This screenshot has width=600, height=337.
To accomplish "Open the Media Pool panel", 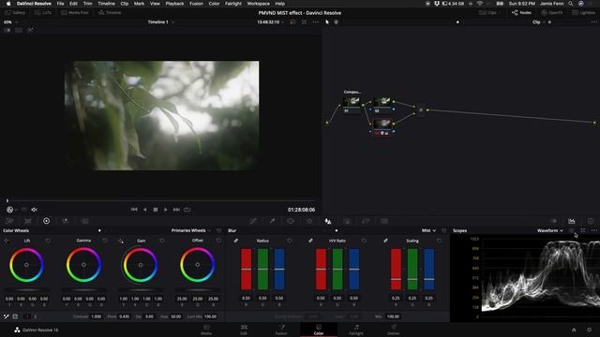I will tap(75, 12).
